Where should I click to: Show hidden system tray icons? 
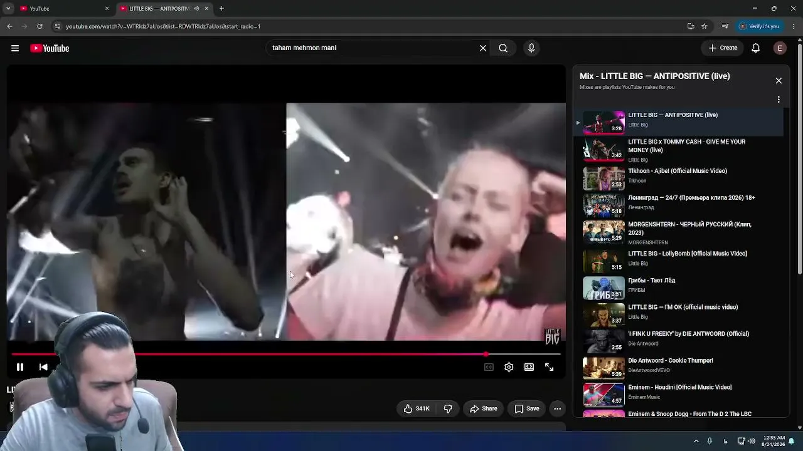[696, 441]
